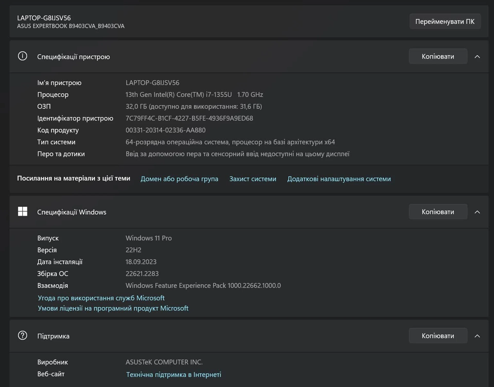This screenshot has width=494, height=387.
Task: Copy Windows specifications with Копіювати
Action: pyautogui.click(x=438, y=212)
